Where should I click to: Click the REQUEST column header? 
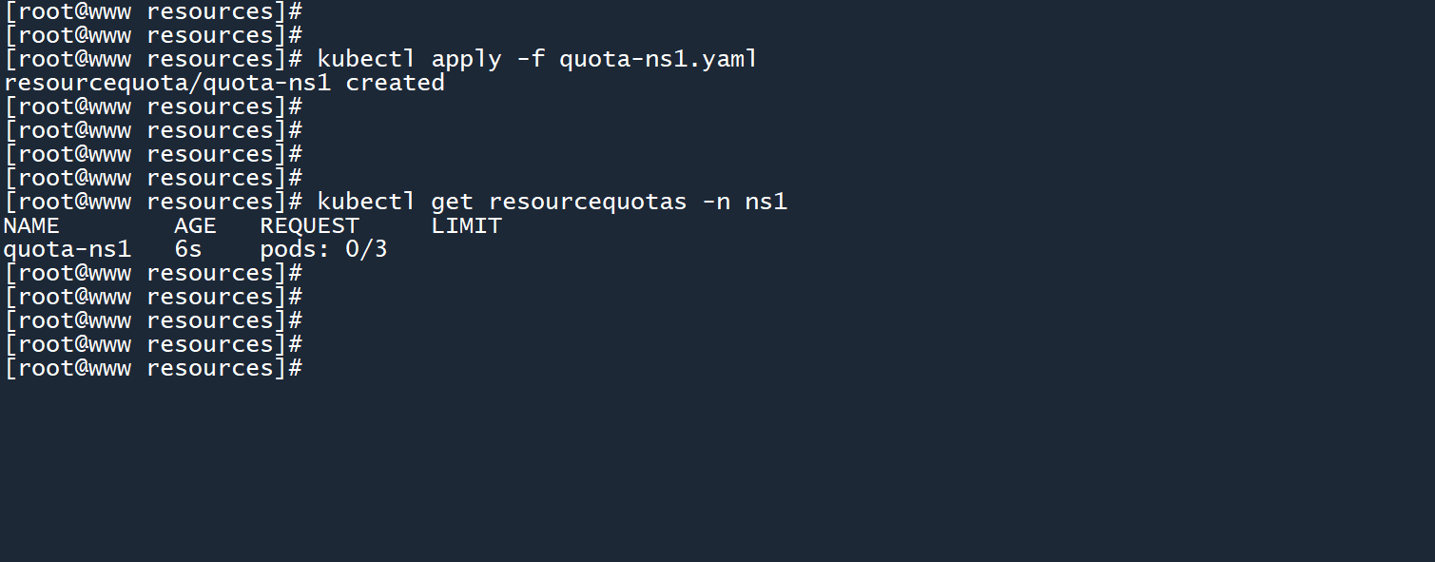[310, 225]
